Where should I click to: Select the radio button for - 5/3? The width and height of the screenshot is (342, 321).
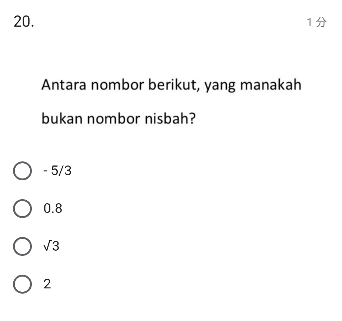click(x=22, y=171)
